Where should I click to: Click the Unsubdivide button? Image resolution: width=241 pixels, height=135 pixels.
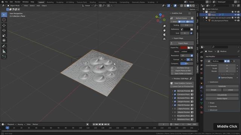coord(222,95)
